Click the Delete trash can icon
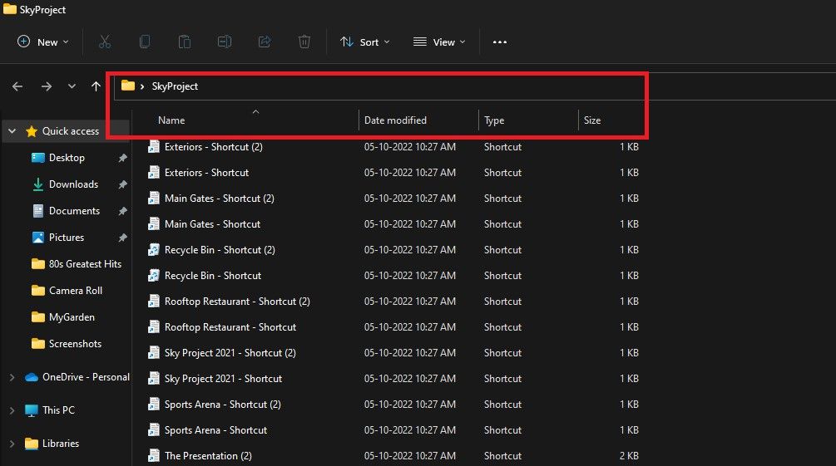The width and height of the screenshot is (836, 466). 304,42
